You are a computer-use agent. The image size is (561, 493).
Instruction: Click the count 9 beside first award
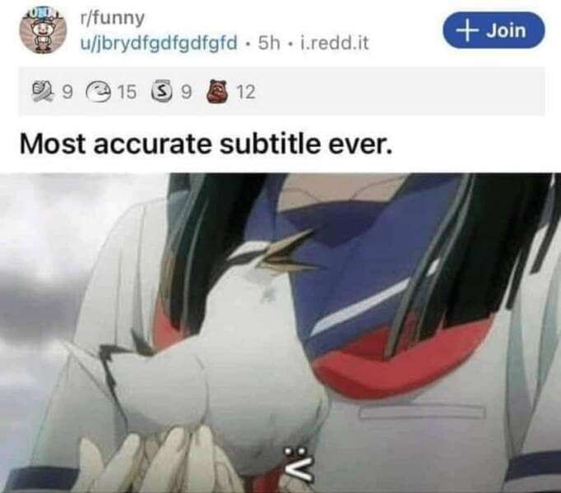point(67,92)
